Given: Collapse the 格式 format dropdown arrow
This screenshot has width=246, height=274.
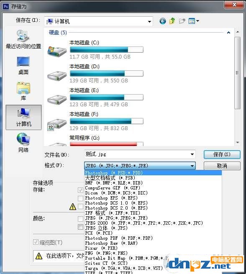Looking at the screenshot, I should [192, 166].
